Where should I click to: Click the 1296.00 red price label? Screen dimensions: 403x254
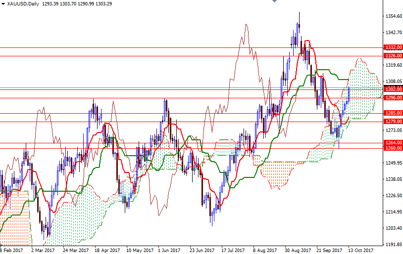pyautogui.click(x=393, y=98)
